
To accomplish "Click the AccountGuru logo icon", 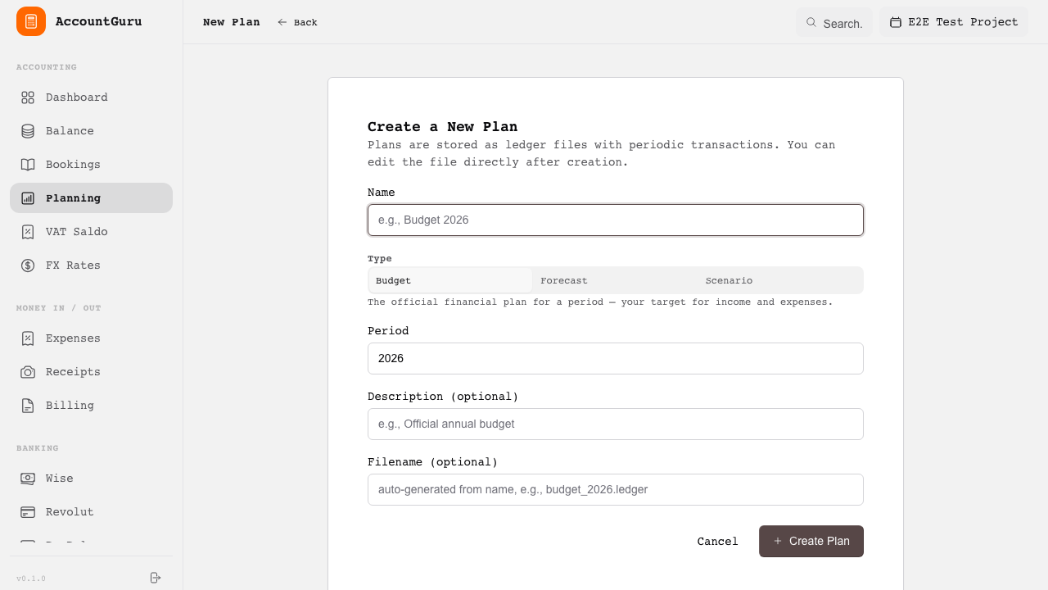I will (x=31, y=21).
